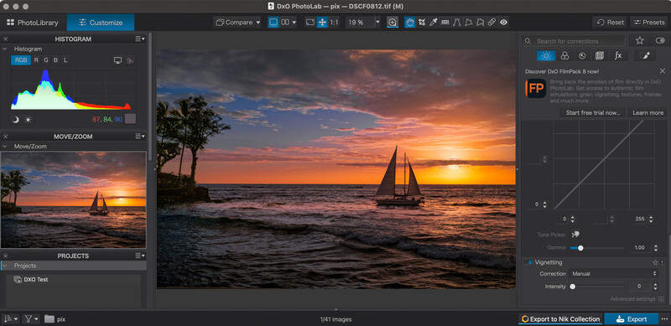Open the Move/Zoom panel menu
Viewport: 671px width, 326px height.
point(140,137)
